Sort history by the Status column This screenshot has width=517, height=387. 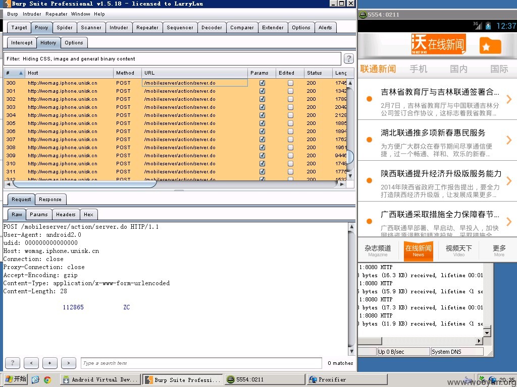318,73
